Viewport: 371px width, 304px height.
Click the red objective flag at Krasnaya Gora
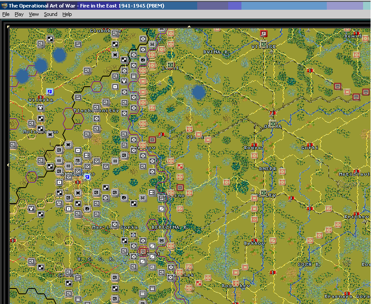(347, 293)
